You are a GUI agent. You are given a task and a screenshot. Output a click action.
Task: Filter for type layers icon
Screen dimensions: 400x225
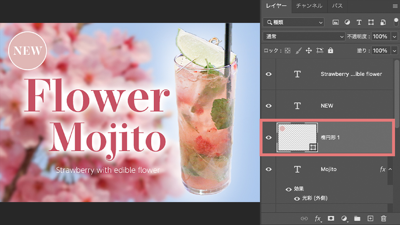pyautogui.click(x=359, y=22)
